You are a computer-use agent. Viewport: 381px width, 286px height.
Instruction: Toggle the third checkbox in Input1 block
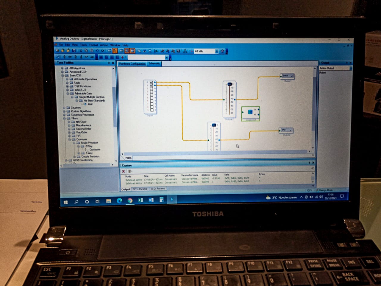tap(151, 89)
